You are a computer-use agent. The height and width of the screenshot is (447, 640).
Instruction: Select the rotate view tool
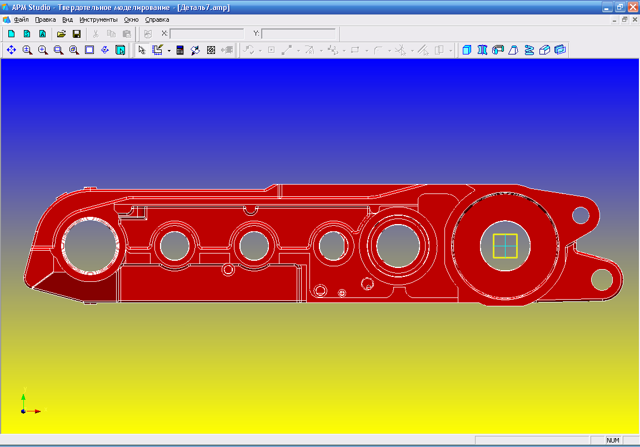pos(105,50)
